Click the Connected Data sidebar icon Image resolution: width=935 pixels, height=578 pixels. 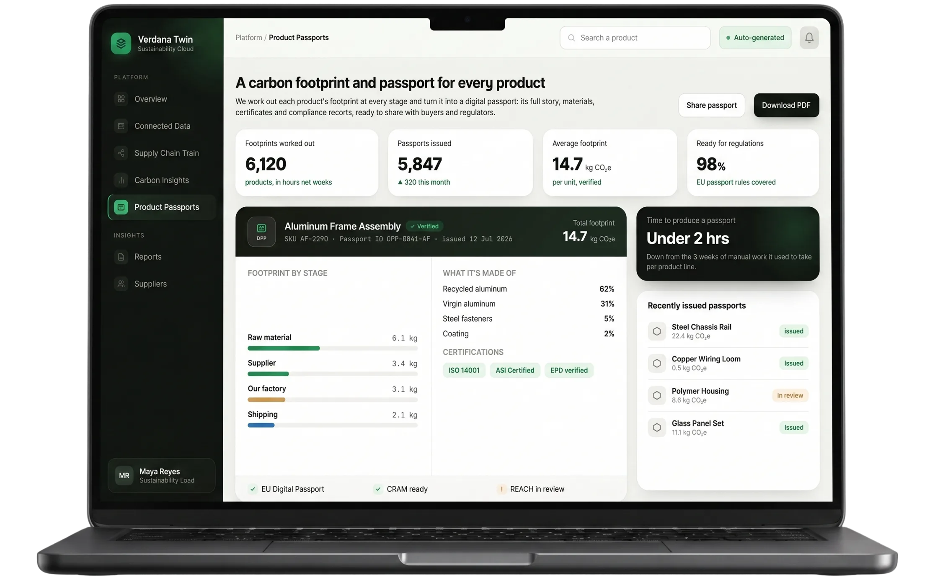[121, 126]
